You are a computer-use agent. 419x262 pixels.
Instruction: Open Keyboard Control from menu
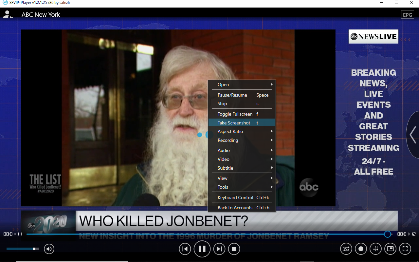click(x=242, y=197)
